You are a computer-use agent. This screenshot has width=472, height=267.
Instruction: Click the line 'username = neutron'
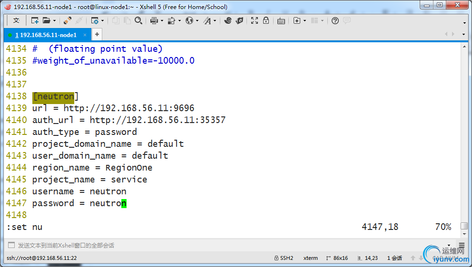[x=79, y=191]
